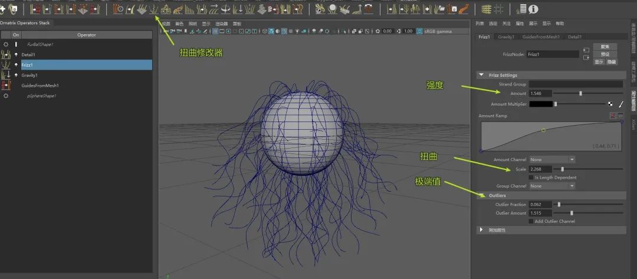637x279 pixels.
Task: Click the Detail1 operator icon in the stack
Action: [x=6, y=54]
